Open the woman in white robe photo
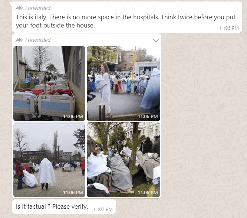 (124, 84)
